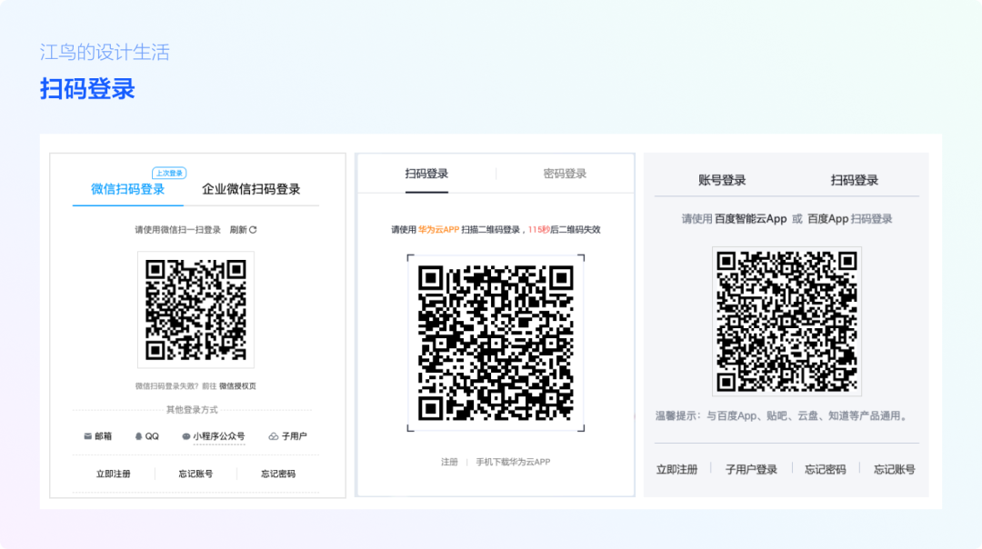Viewport: 982px width, 549px height.
Task: Switch to 密码登录 tab
Action: point(565,174)
